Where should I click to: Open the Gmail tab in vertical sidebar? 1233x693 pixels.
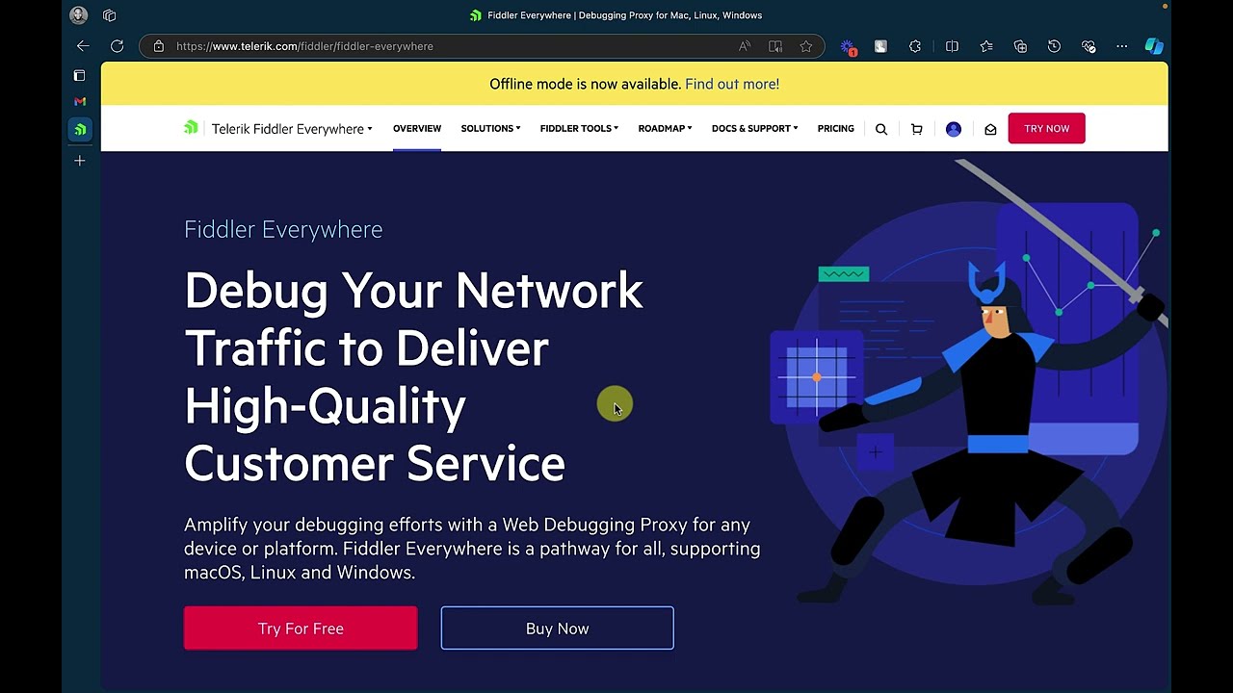pyautogui.click(x=80, y=101)
